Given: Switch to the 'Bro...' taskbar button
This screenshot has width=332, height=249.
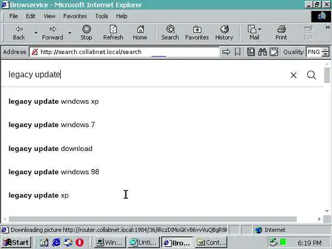Looking at the screenshot, I should (x=177, y=242).
